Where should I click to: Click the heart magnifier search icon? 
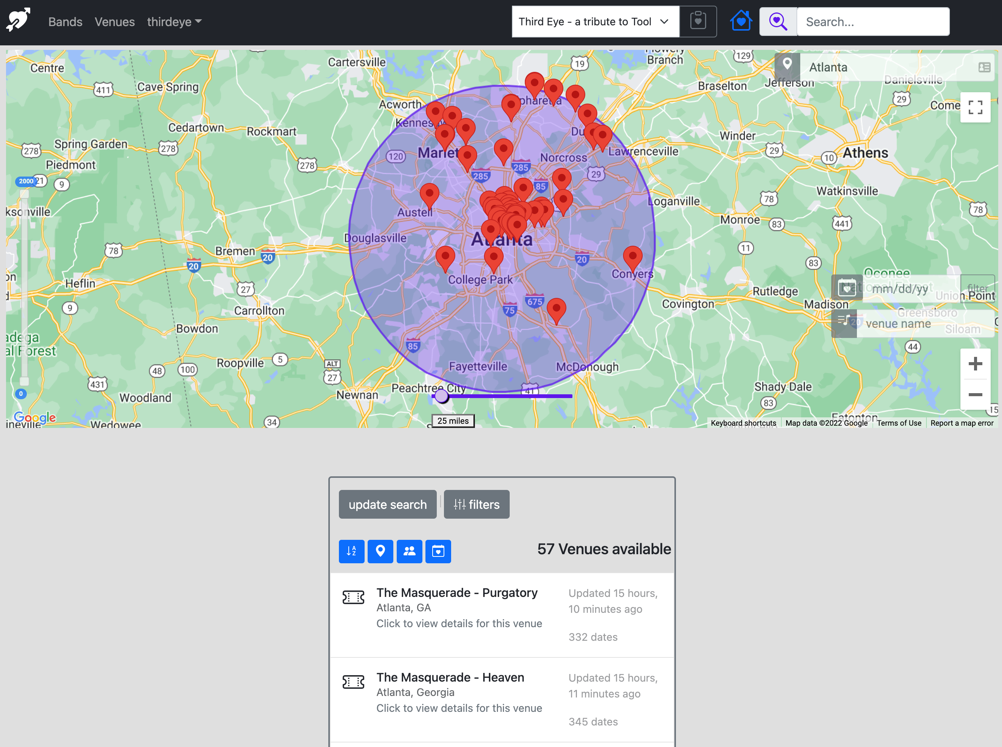(x=778, y=21)
